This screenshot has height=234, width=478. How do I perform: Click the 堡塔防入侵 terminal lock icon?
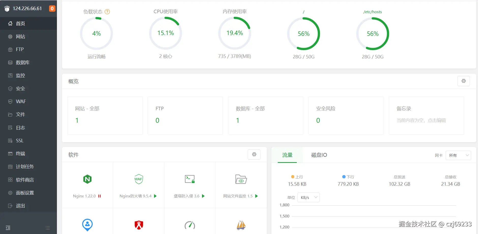(190, 179)
